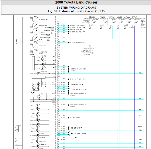Click the 'A/T P IND' label
Viewport: 151px width, 149px height.
41,134
